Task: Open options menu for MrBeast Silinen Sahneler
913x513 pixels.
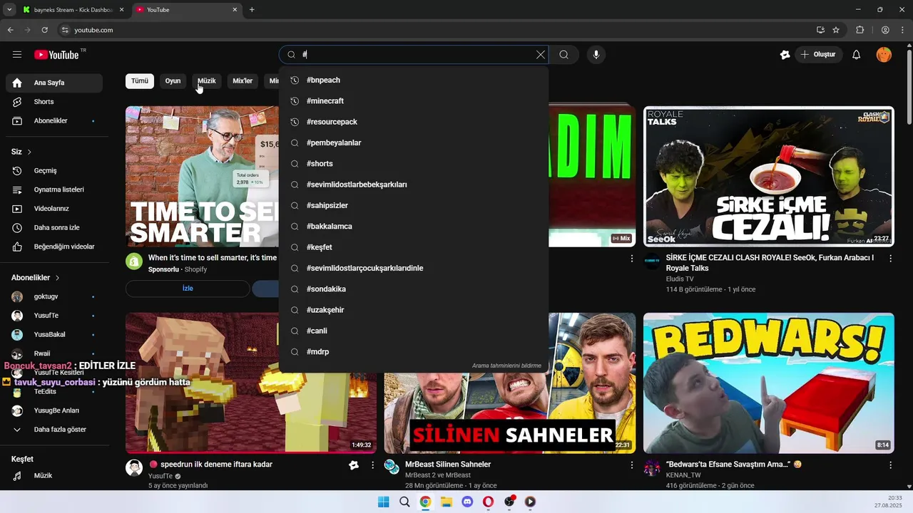Action: click(631, 465)
